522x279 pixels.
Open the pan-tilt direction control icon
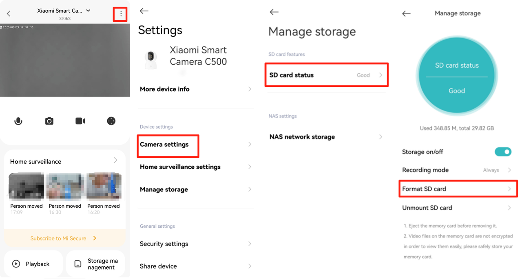point(111,121)
